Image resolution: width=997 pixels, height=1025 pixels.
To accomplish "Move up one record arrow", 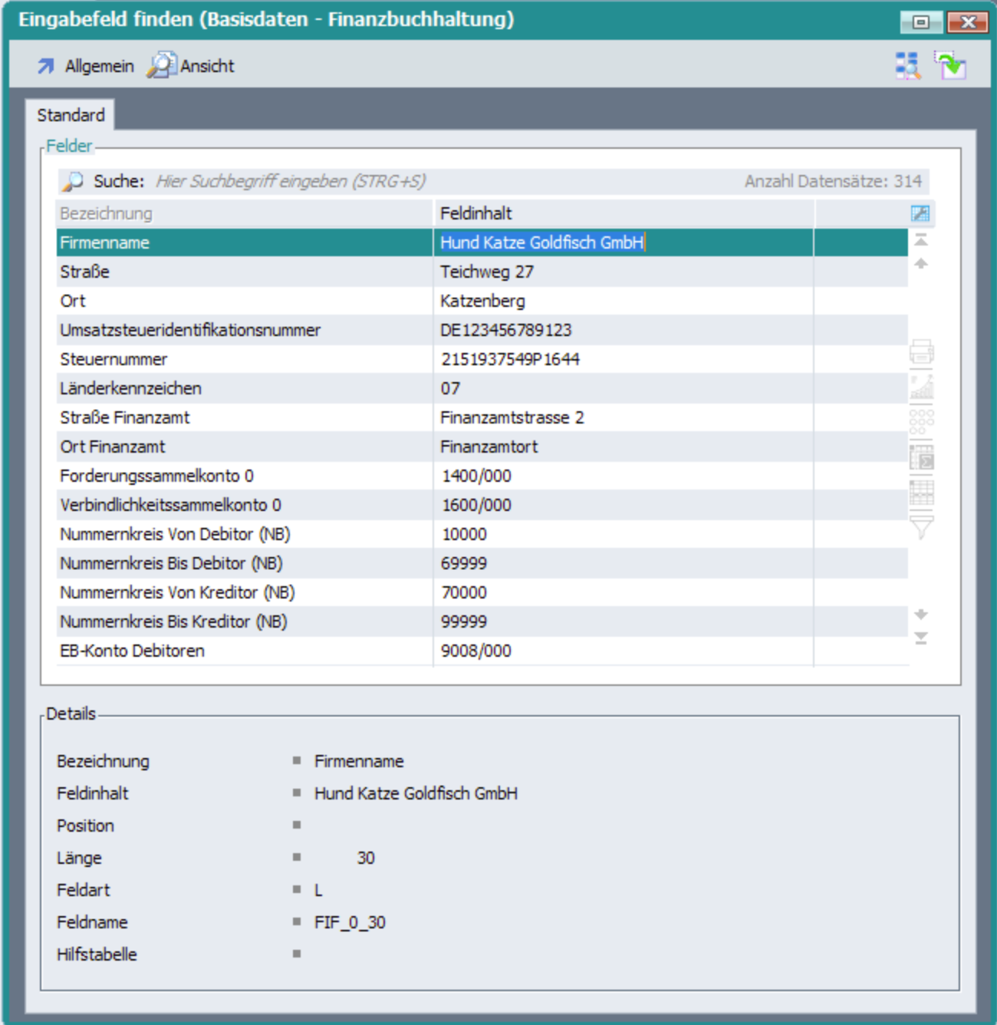I will point(921,264).
